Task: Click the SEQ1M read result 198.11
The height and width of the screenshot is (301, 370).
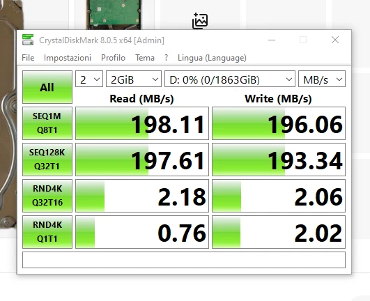Action: (142, 123)
